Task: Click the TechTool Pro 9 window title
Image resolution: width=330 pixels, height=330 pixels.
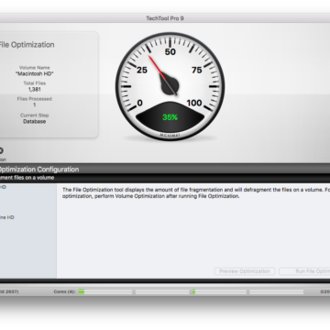Action: coord(165,18)
